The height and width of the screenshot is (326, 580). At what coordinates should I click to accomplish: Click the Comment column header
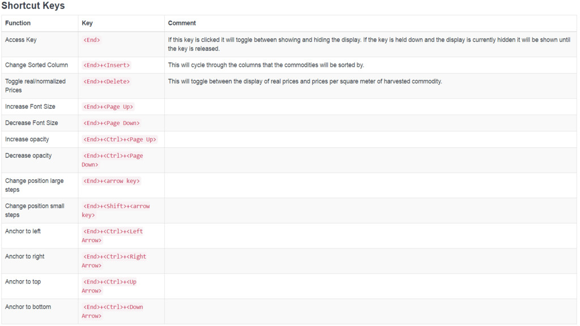[182, 23]
